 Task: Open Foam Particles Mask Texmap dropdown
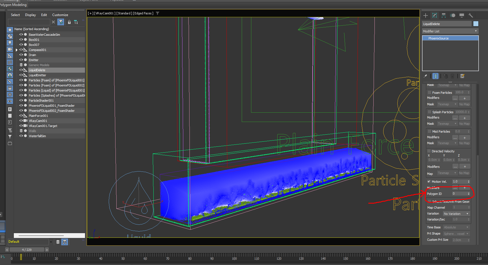click(447, 104)
